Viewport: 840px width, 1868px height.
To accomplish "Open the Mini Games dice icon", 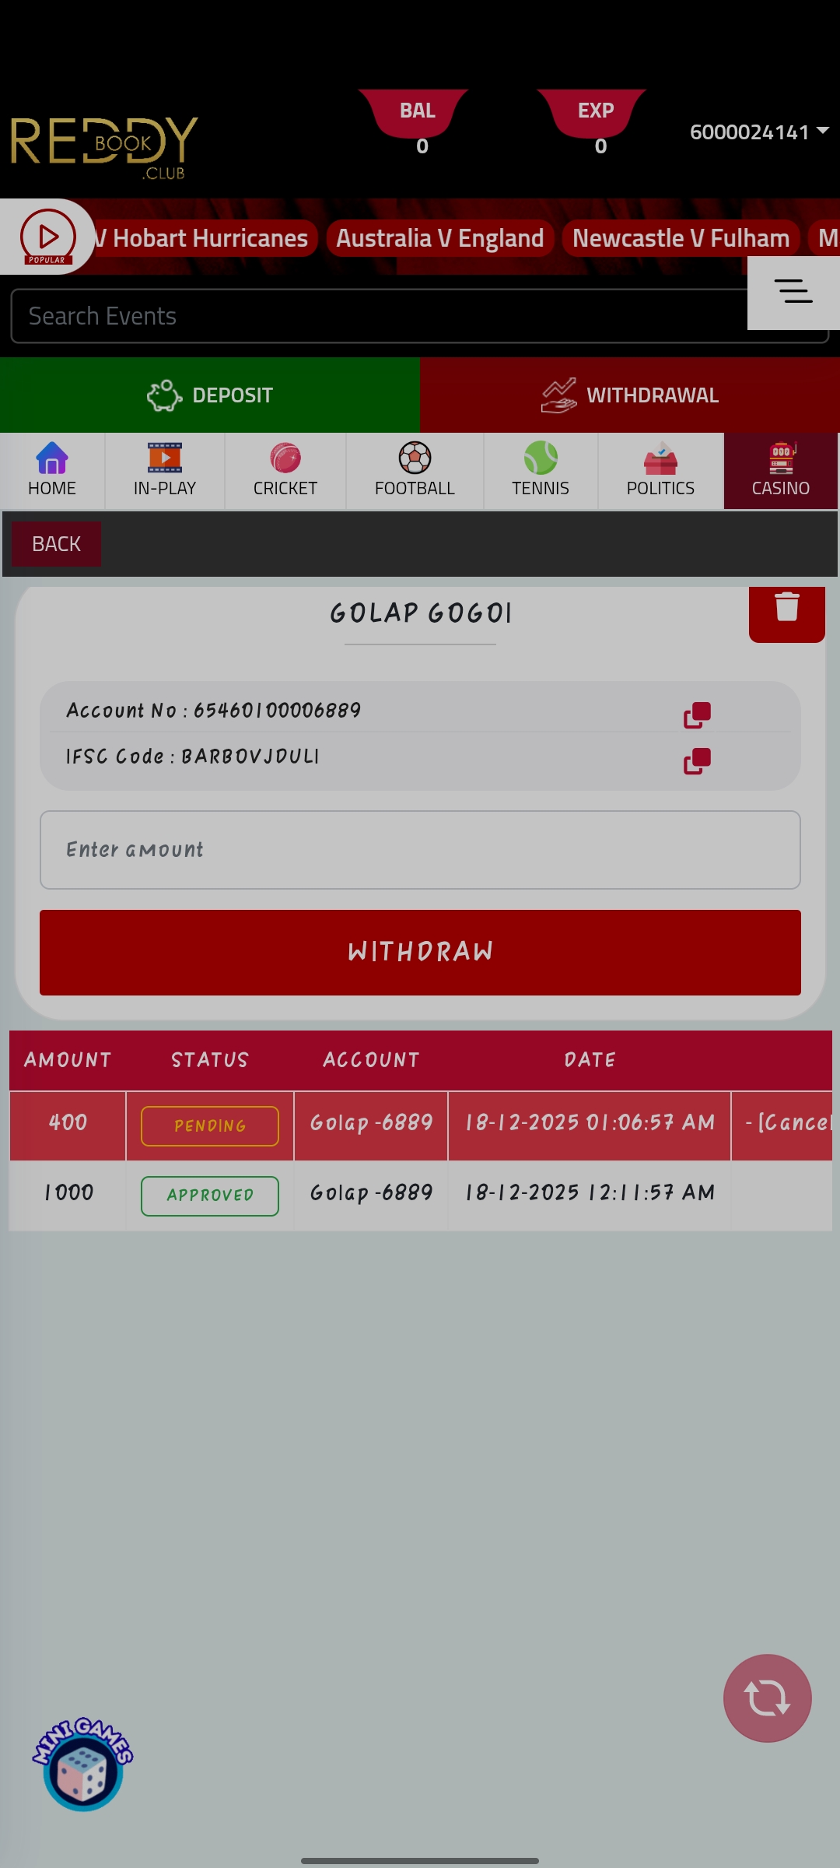I will point(82,1765).
